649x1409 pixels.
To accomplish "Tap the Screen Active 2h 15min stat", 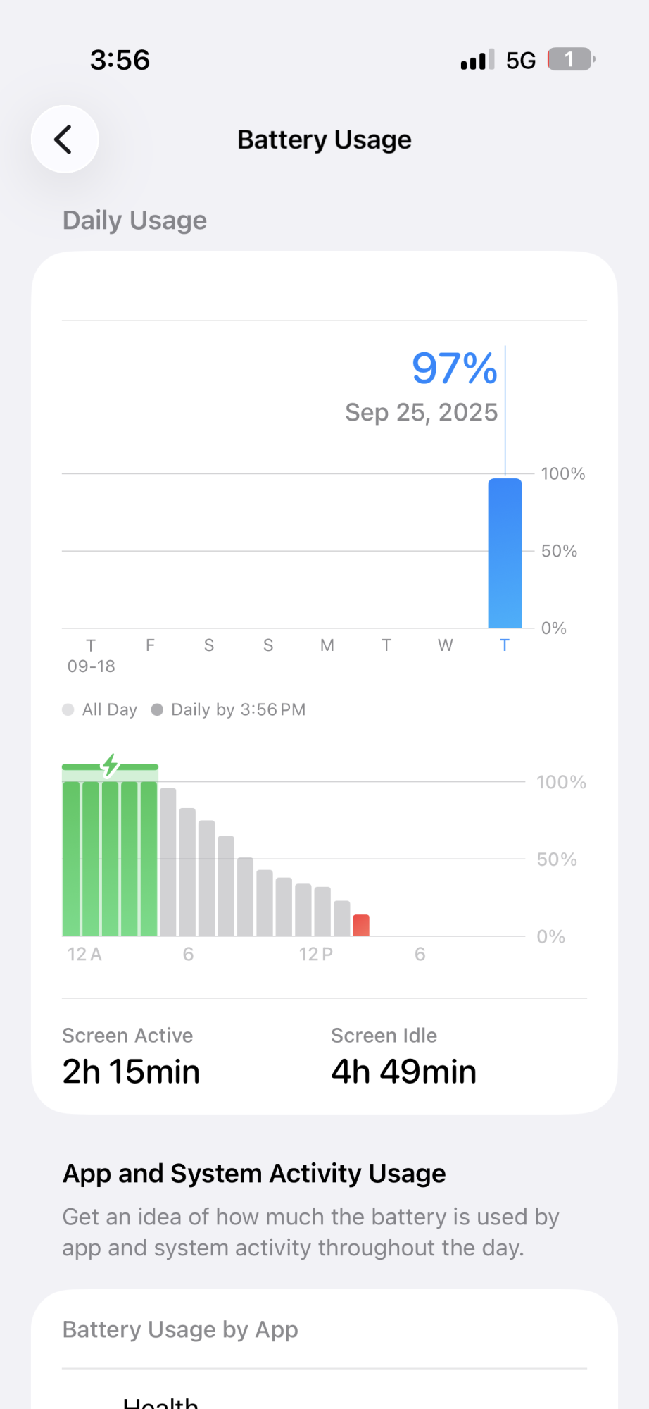I will coord(131,1057).
